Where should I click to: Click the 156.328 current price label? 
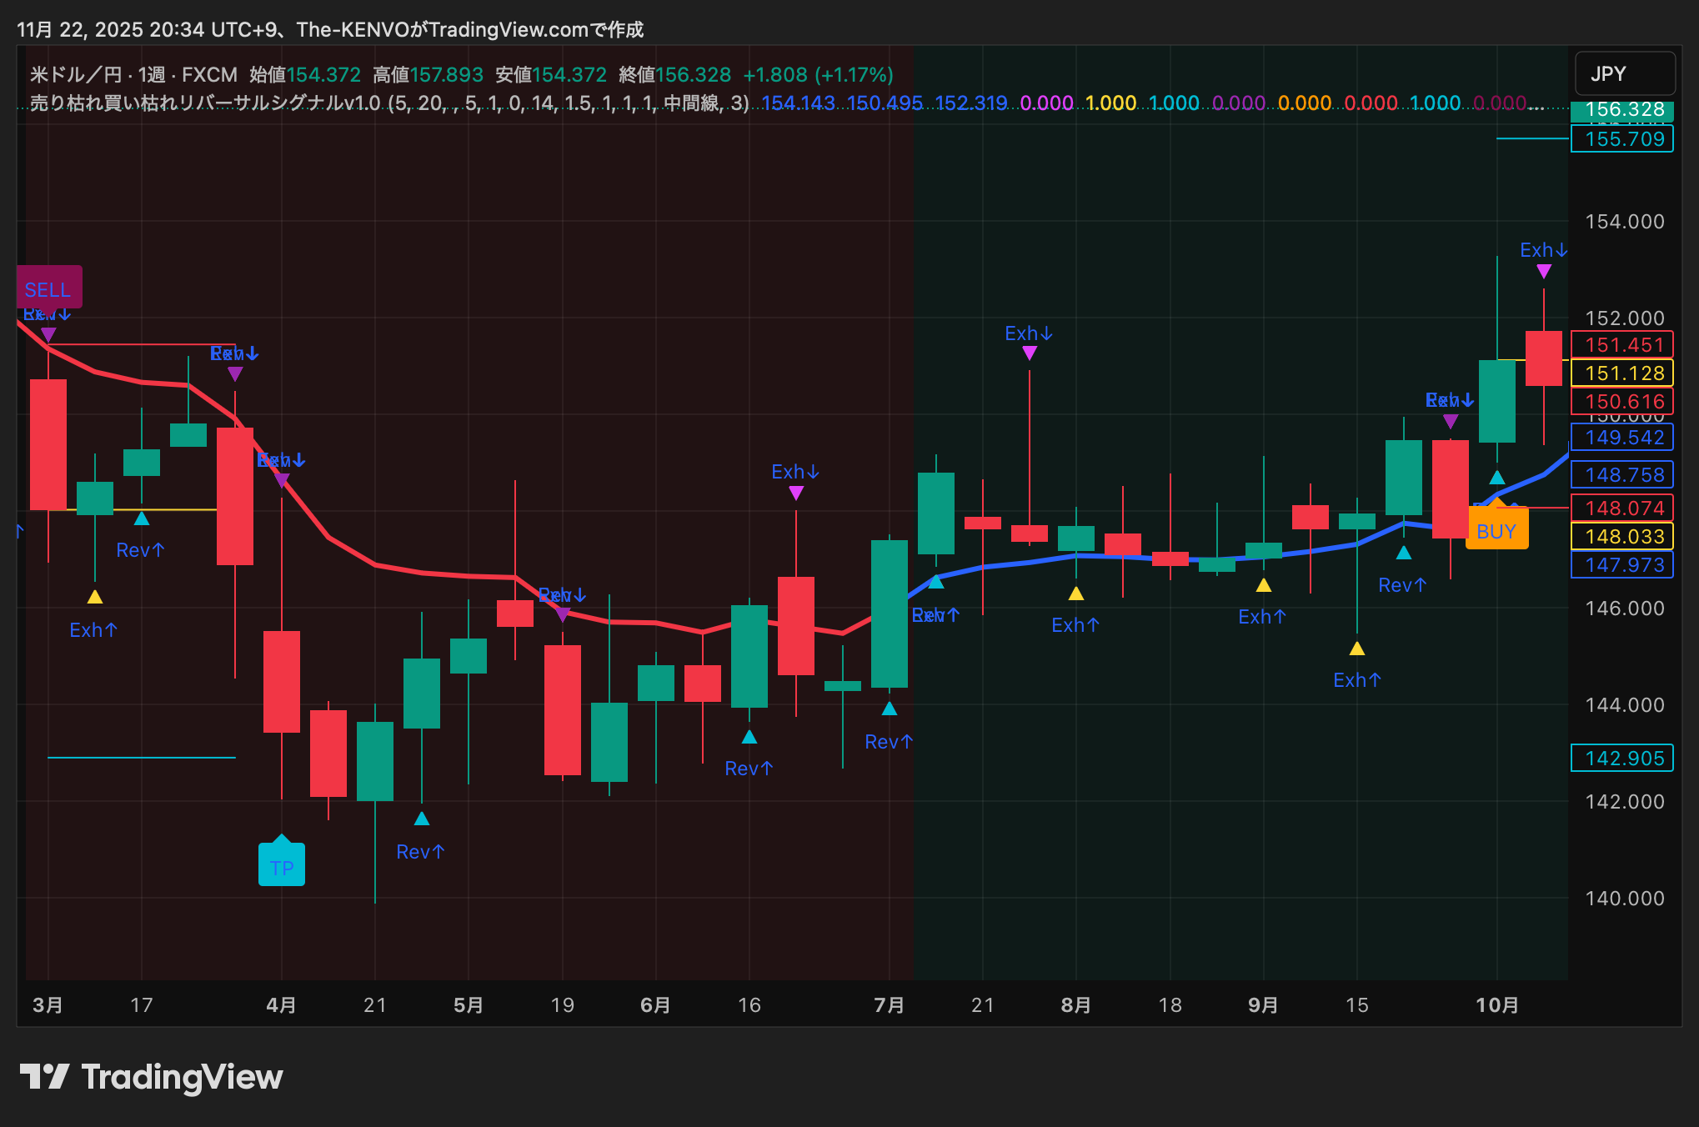[x=1621, y=110]
